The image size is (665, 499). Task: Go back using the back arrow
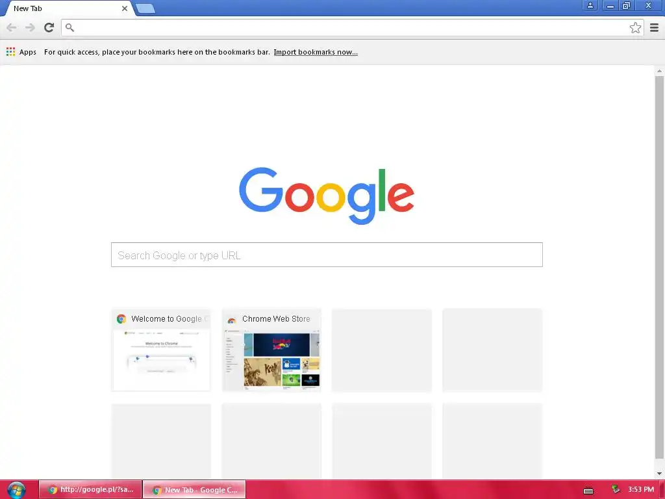tap(12, 27)
